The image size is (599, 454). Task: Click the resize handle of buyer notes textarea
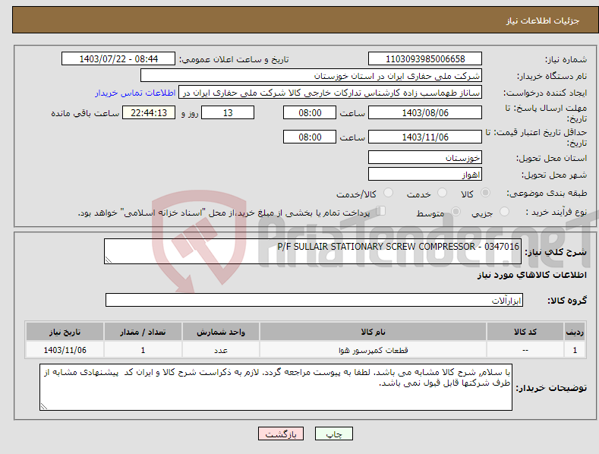click(44, 406)
